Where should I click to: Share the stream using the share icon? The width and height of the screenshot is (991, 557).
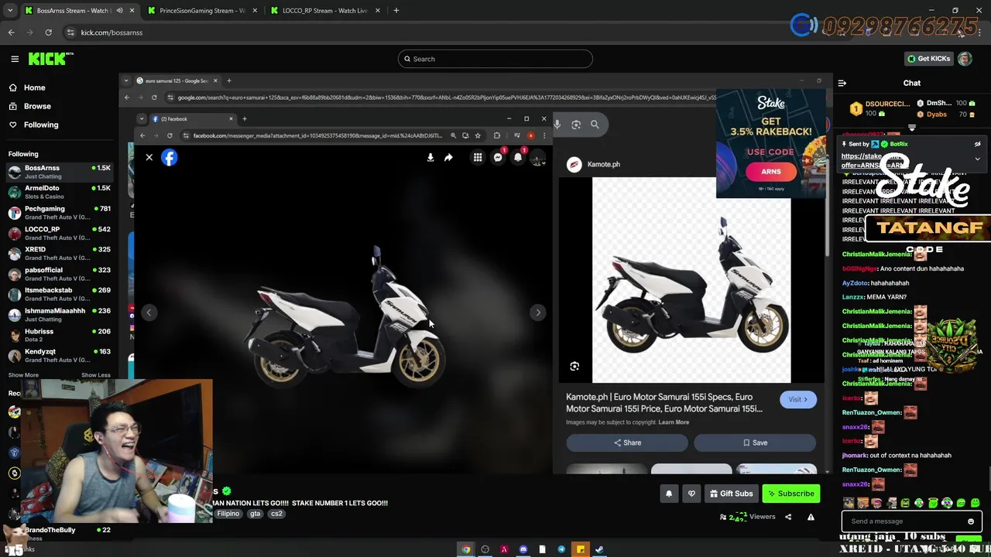788,517
